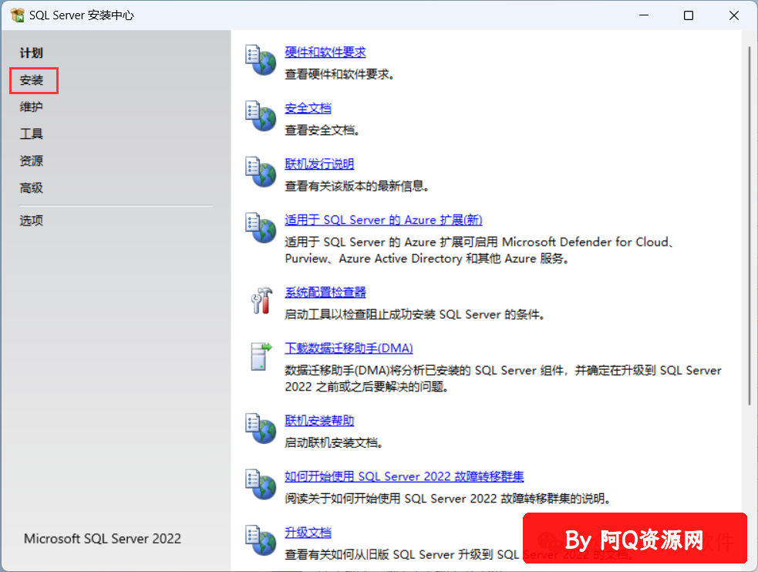
Task: Select 选项 in the sidebar
Action: coord(32,221)
